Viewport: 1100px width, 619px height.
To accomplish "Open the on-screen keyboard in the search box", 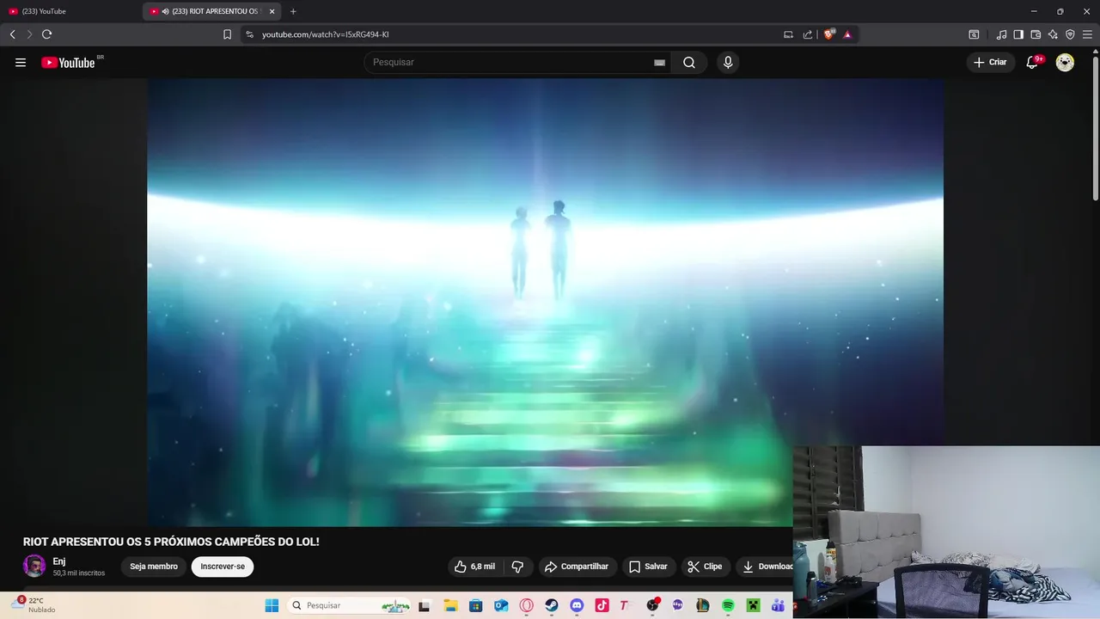I will coord(659,62).
